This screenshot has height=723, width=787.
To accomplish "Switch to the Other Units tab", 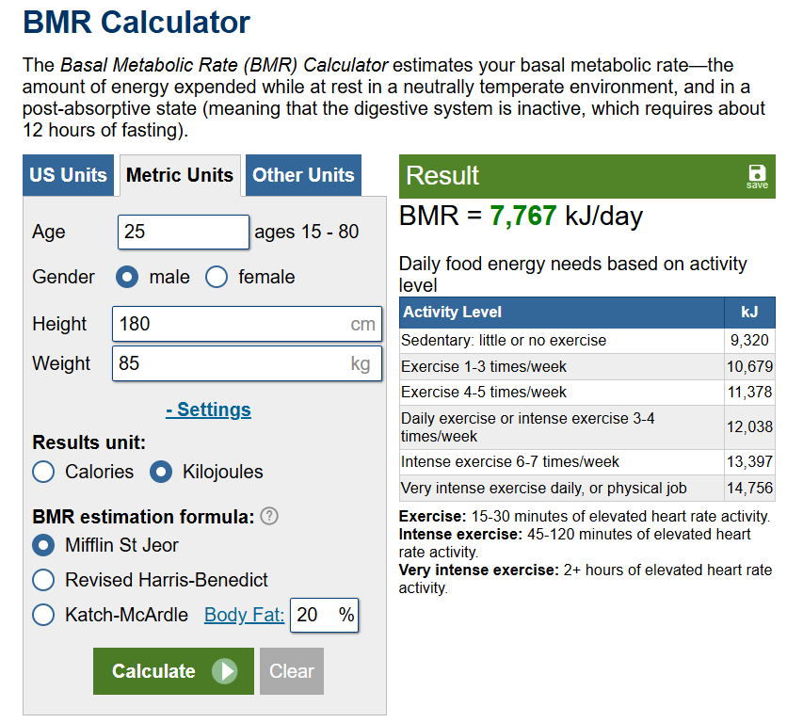I will click(303, 175).
